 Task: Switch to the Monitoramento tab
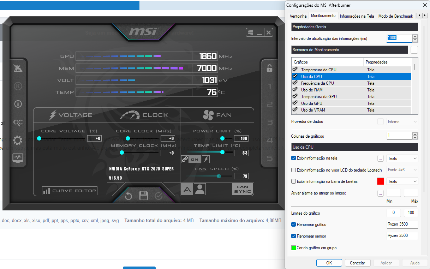point(323,16)
